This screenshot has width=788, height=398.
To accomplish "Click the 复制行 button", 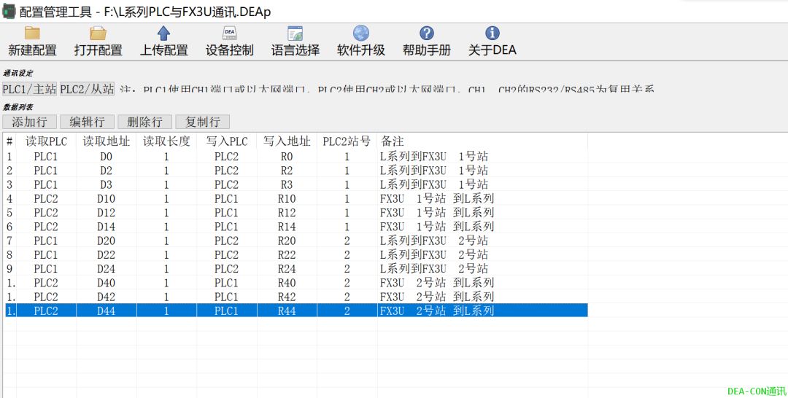I will click(203, 122).
